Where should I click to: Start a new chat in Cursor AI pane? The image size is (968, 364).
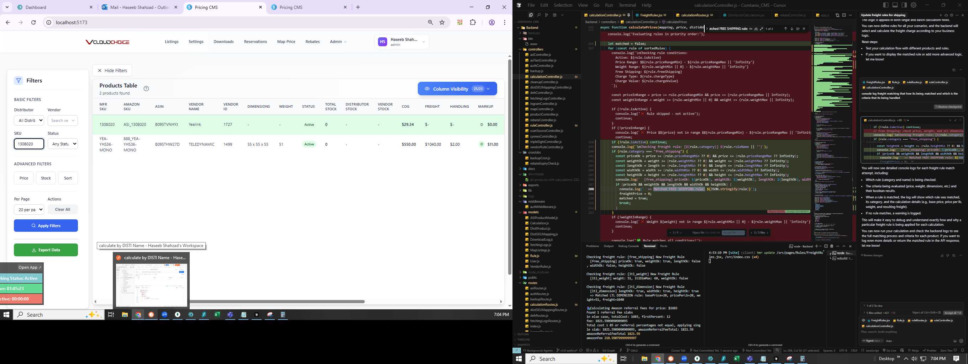[x=941, y=15]
